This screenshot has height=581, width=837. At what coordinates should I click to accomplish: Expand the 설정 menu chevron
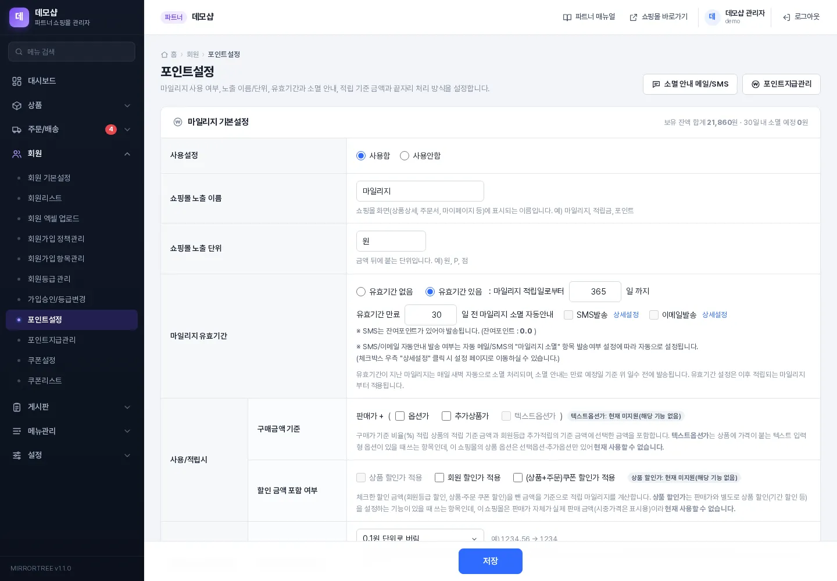point(127,456)
